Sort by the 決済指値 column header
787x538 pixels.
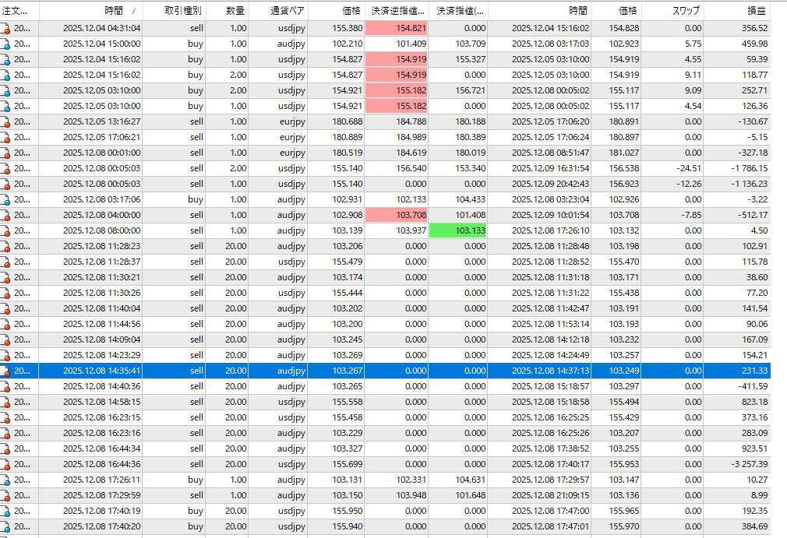(x=457, y=11)
